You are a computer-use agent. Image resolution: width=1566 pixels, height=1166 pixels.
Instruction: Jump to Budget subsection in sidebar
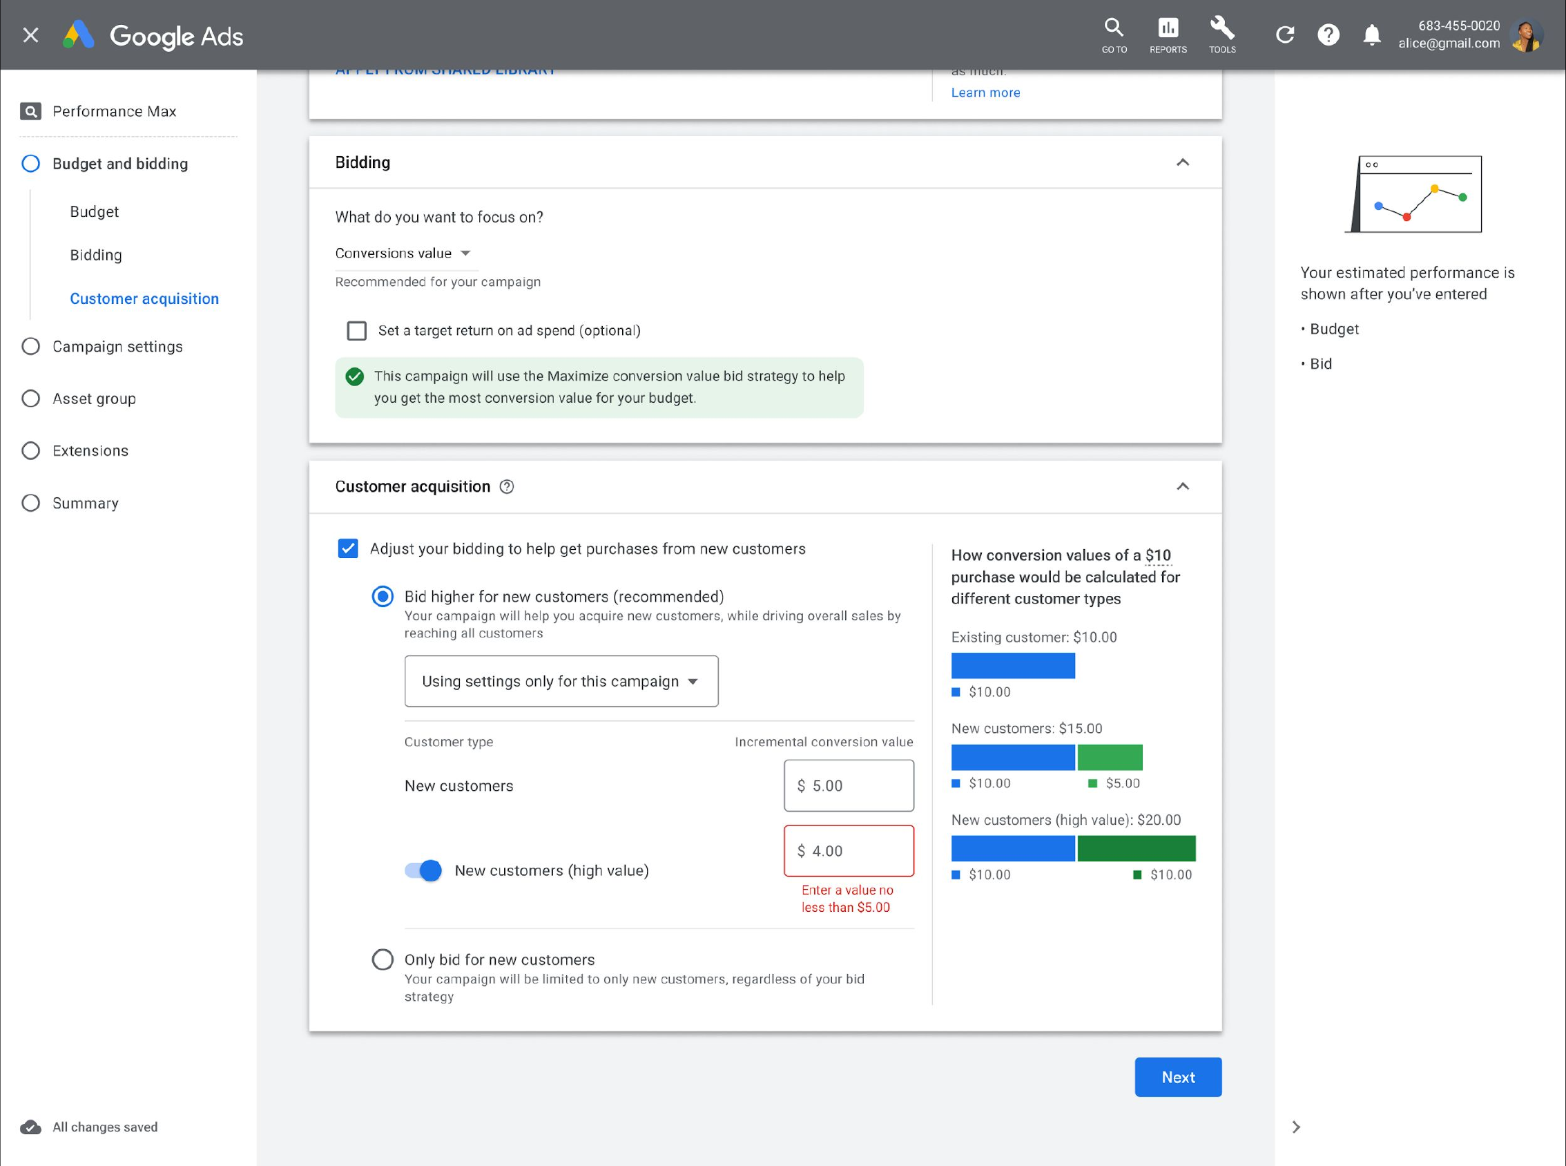click(94, 212)
